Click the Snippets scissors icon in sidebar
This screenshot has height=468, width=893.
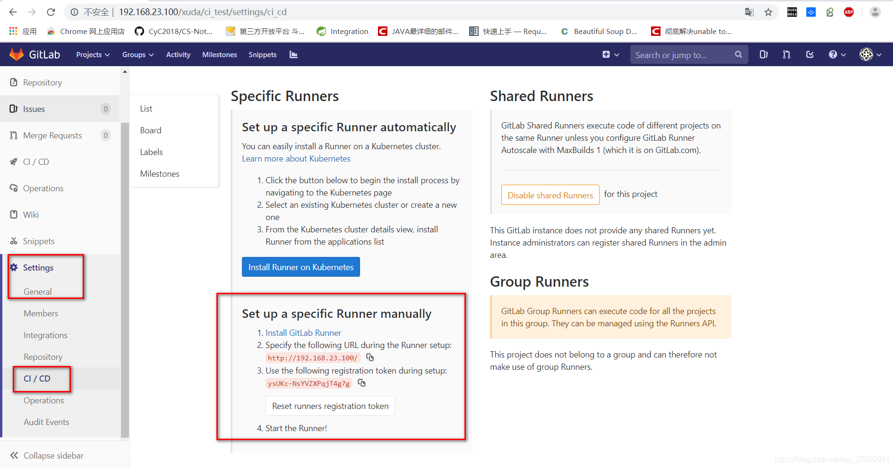(14, 241)
